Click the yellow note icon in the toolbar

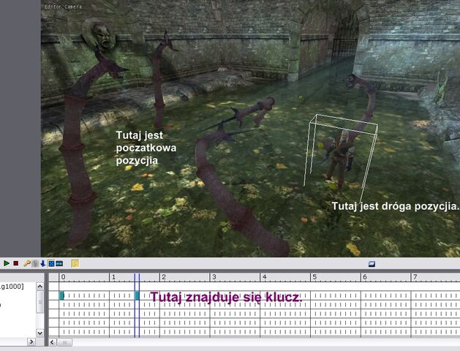pyautogui.click(x=75, y=264)
